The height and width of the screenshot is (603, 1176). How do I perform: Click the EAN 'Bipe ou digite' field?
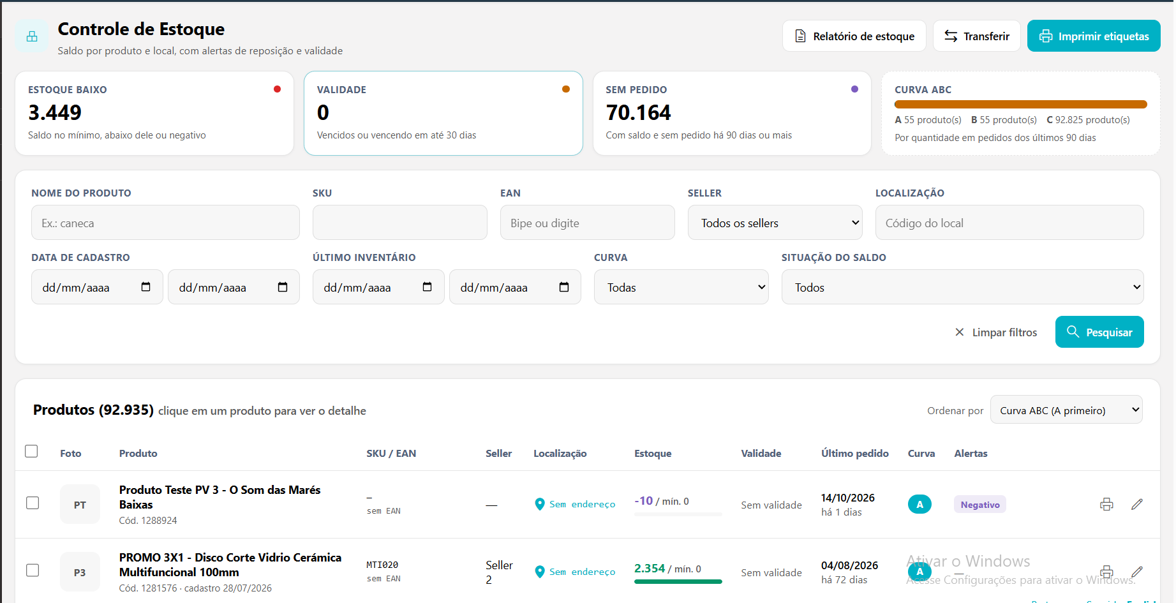(x=588, y=223)
